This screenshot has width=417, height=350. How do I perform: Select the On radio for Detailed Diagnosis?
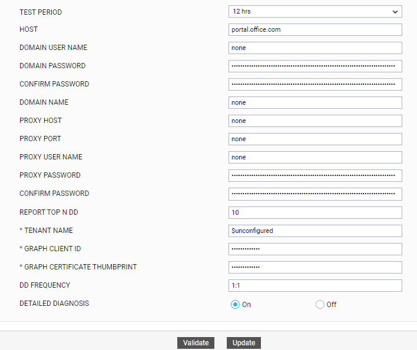click(235, 304)
